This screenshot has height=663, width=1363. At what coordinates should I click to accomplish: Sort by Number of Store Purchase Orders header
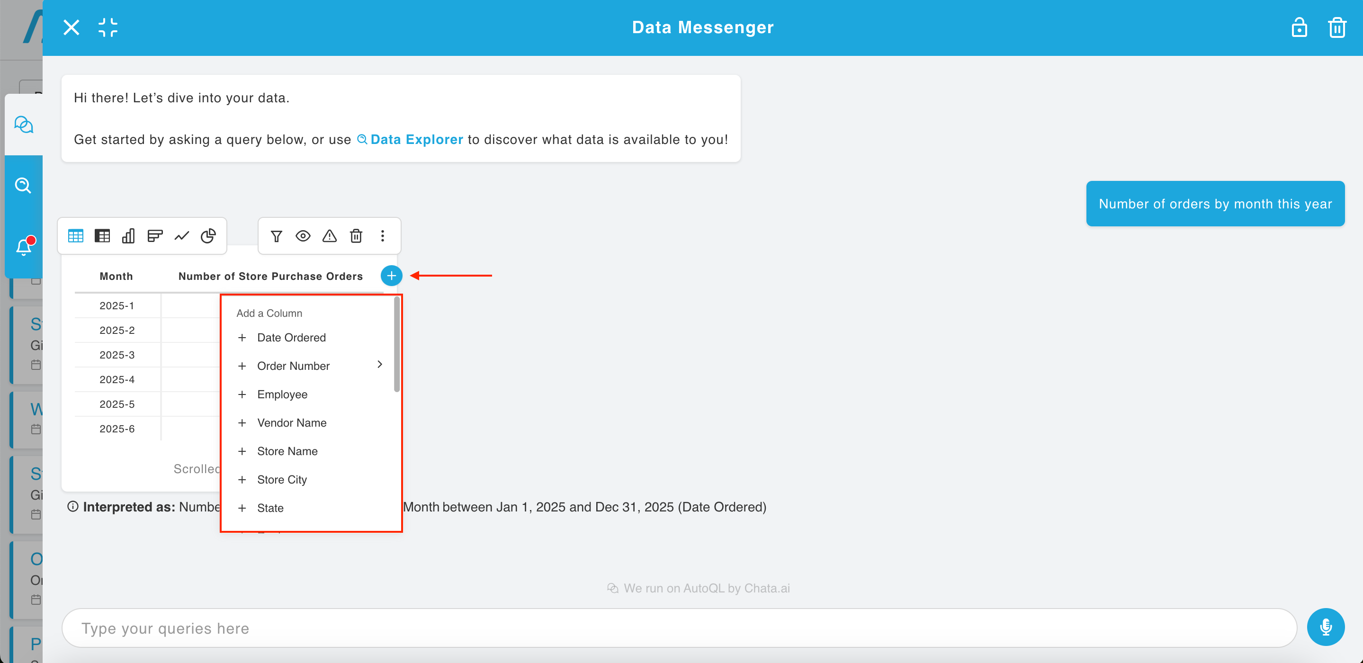pyautogui.click(x=270, y=276)
